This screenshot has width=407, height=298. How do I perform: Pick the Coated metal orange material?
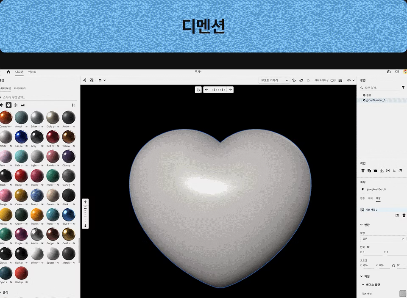coord(6,117)
